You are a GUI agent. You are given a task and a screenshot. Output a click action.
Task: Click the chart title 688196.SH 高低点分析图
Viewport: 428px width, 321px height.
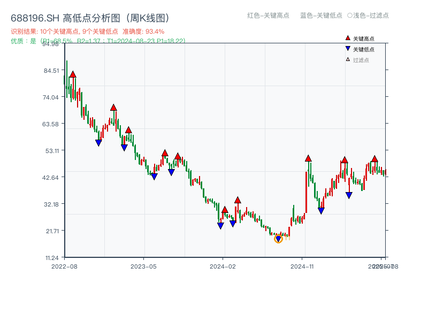click(x=90, y=18)
